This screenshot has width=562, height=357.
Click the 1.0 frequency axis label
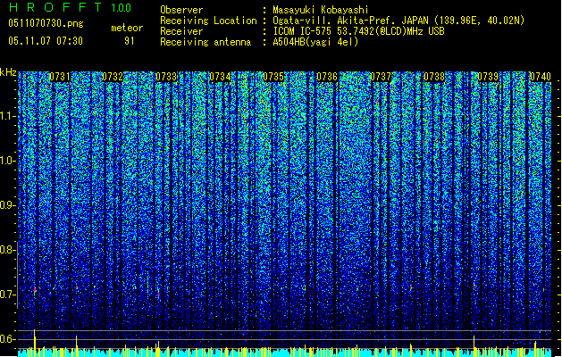pos(8,161)
